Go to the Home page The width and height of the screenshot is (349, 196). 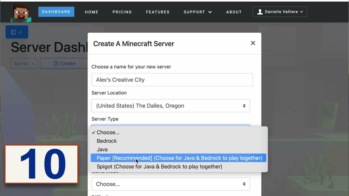click(x=92, y=12)
